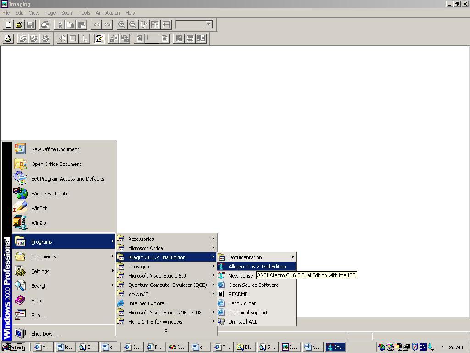The width and height of the screenshot is (470, 353).
Task: Select the Annotation Selection pointer tool
Action: [x=84, y=39]
